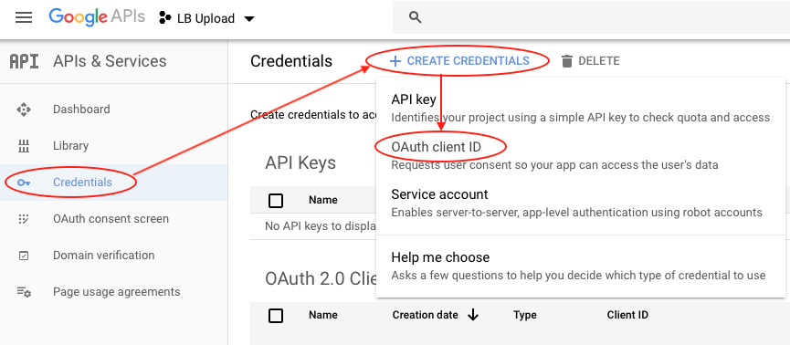790x345 pixels.
Task: Click the Creation date sort arrow
Action: (x=472, y=315)
